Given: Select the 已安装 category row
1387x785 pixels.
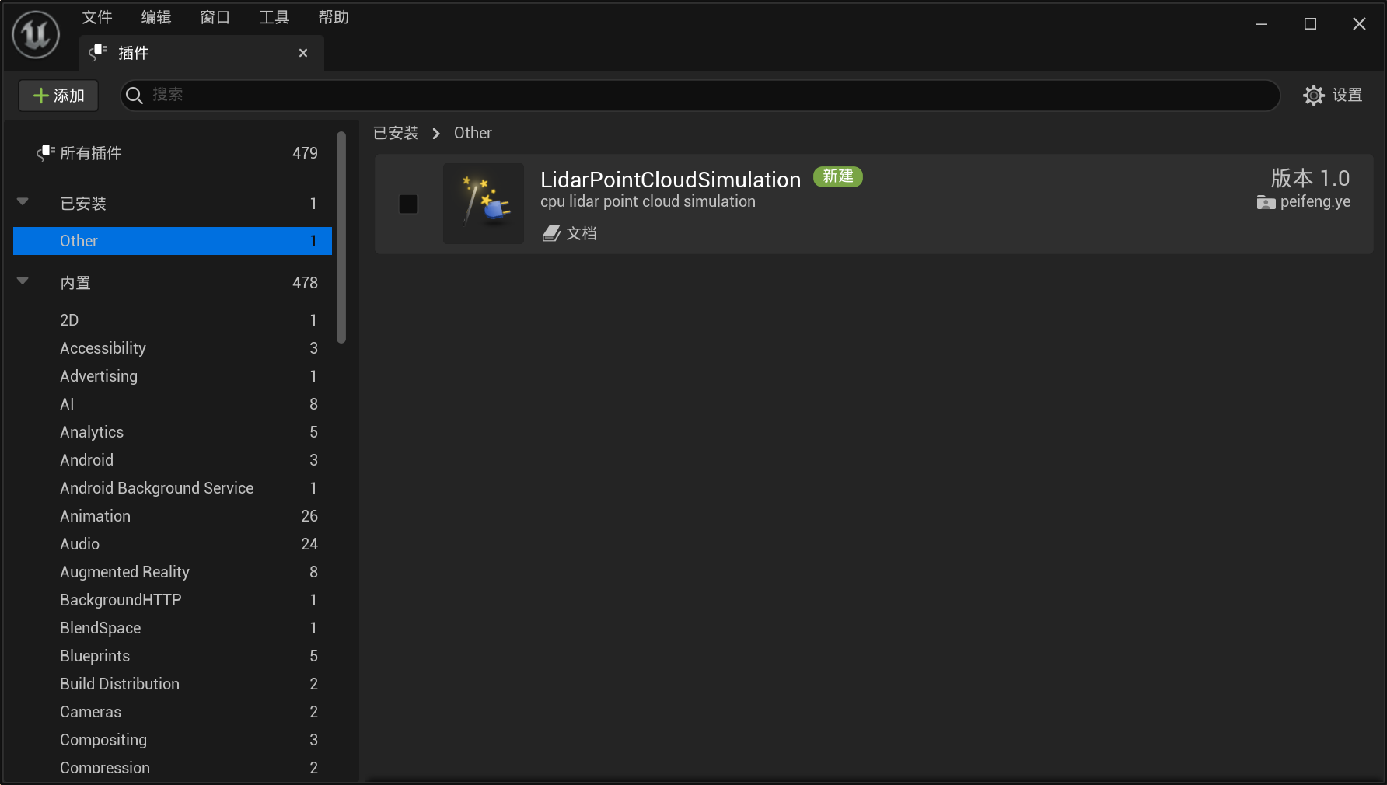Looking at the screenshot, I should click(x=173, y=204).
